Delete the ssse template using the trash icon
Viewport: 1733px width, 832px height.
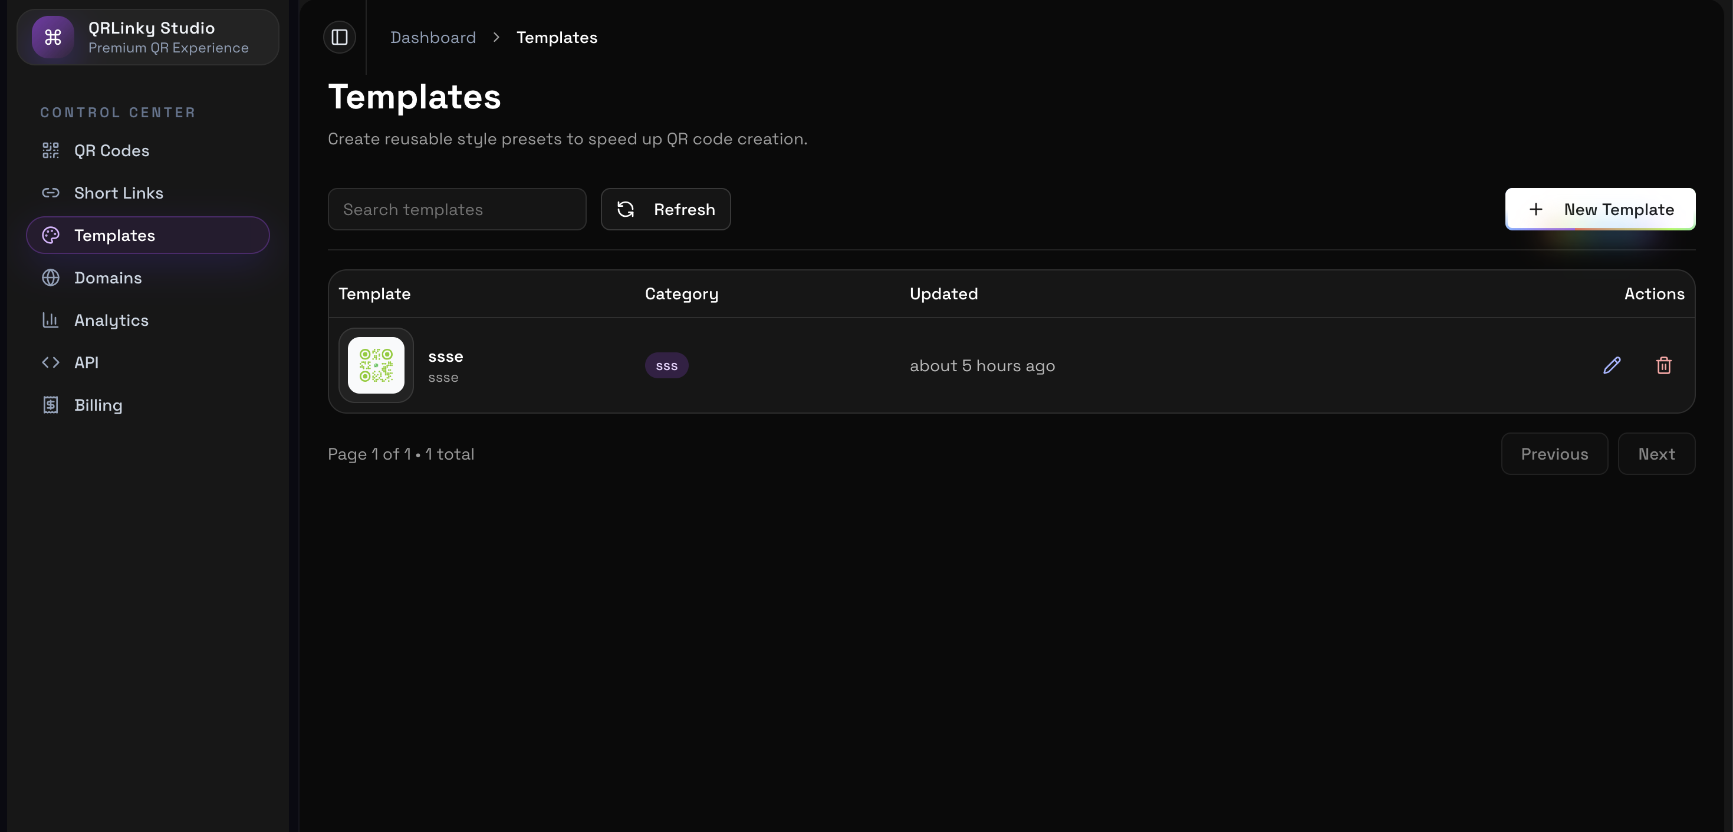point(1663,365)
